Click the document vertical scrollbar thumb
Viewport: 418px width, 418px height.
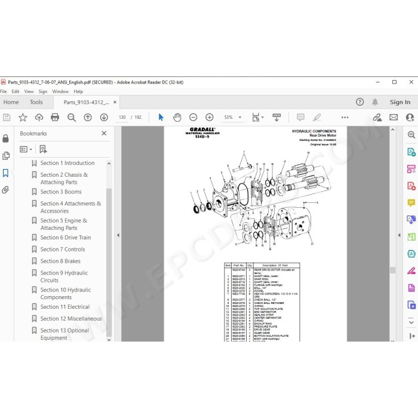coord(392,270)
